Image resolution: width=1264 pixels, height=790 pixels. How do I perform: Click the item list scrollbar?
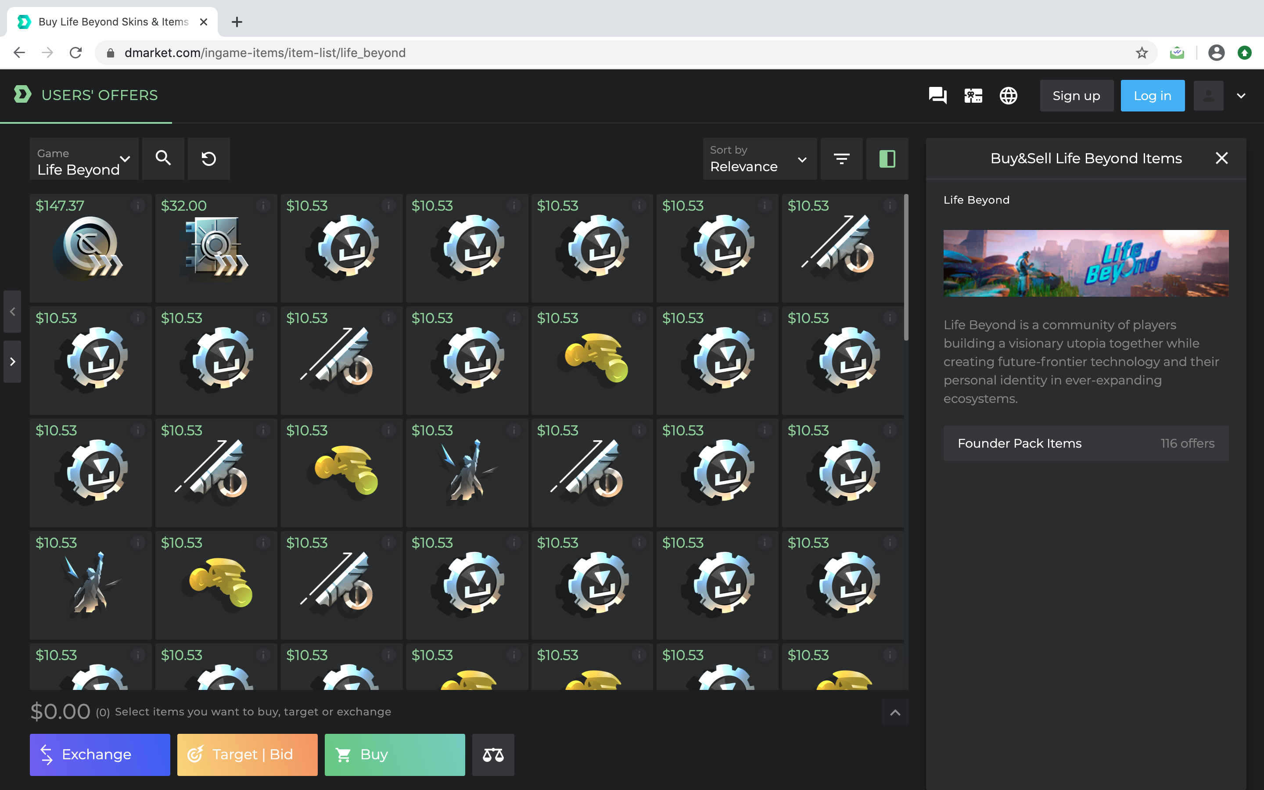[906, 268]
